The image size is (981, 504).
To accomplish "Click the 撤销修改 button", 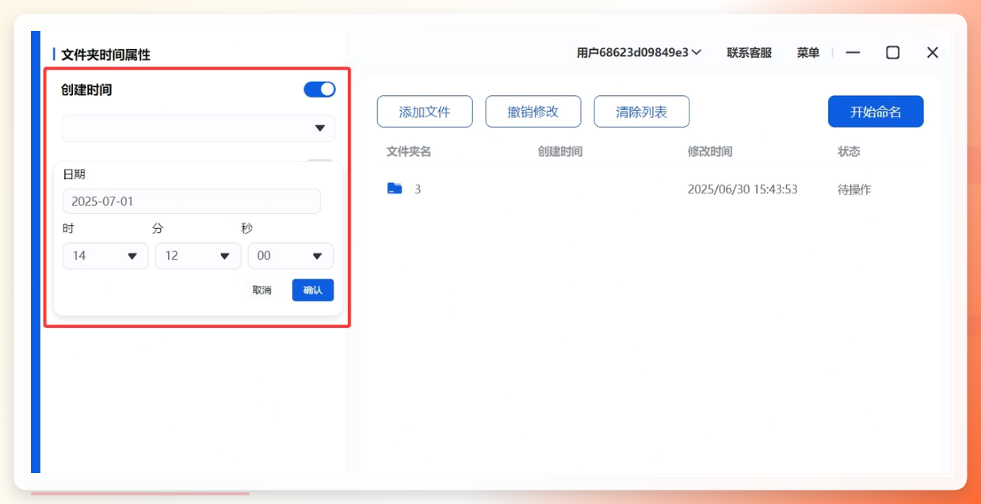I will pos(533,112).
